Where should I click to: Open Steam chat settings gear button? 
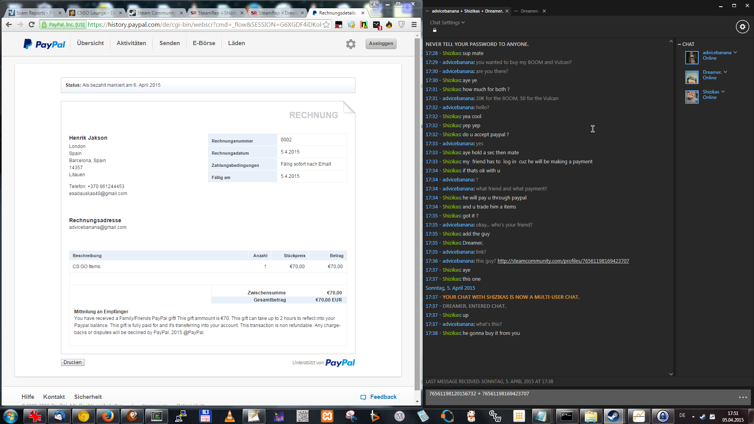tap(742, 27)
